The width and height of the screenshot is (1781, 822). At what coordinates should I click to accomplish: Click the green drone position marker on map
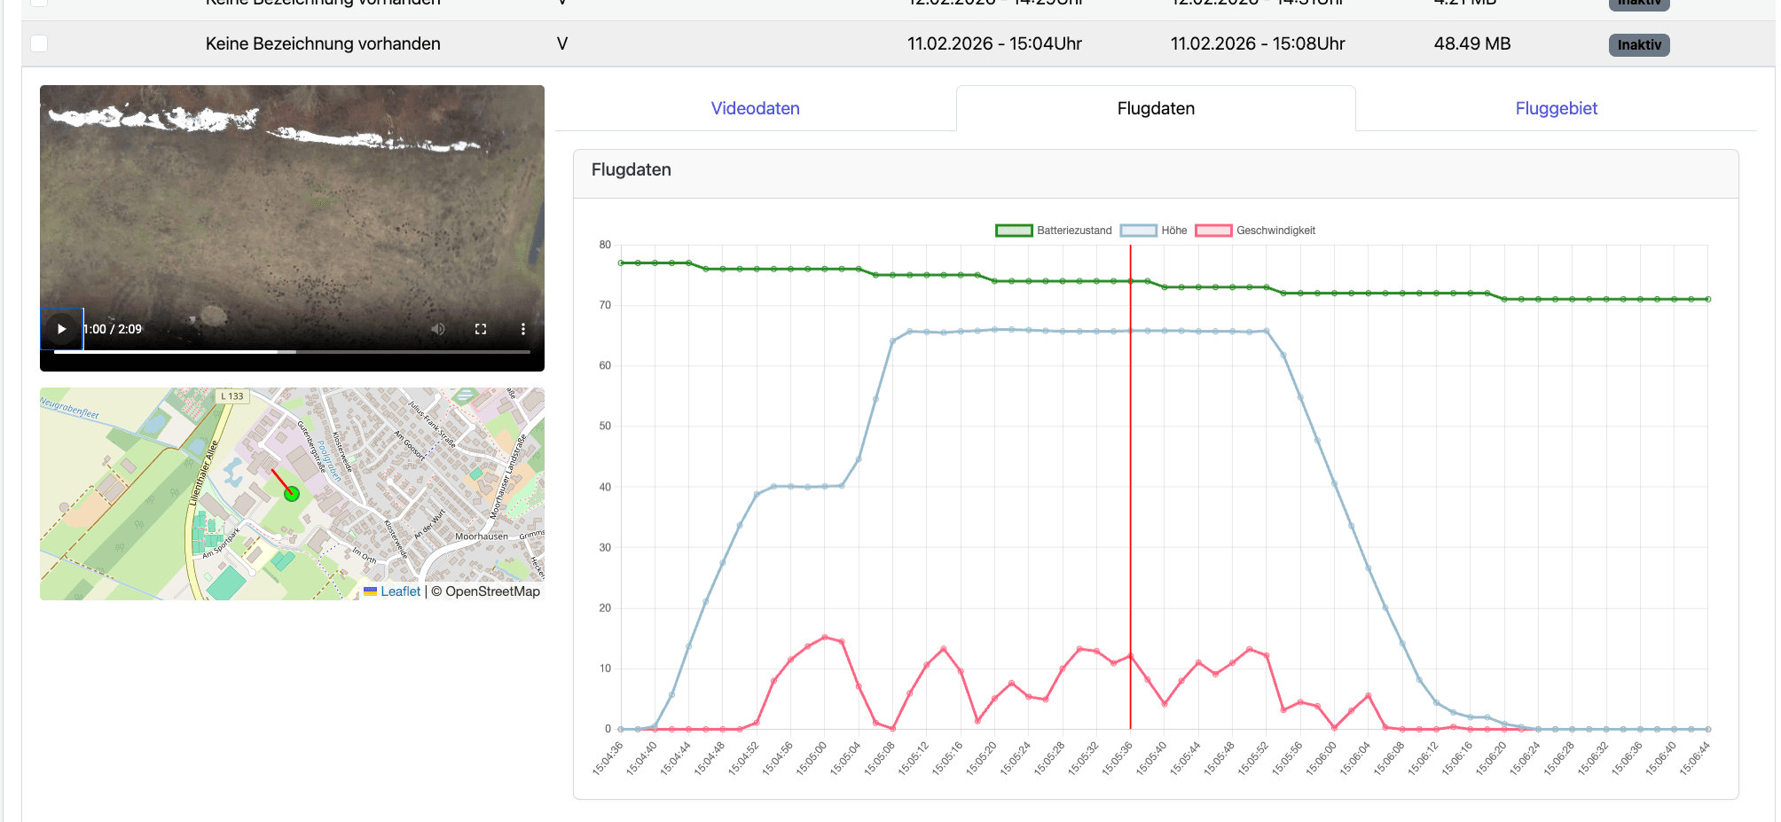[x=292, y=494]
